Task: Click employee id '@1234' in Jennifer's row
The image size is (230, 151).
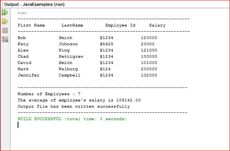Action: 107,75
